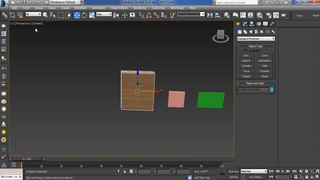Open Standard Primitives category dropdown
Screen dimensions: 320x180
255,38
